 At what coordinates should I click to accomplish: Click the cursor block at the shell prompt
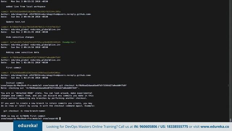pos(60,119)
